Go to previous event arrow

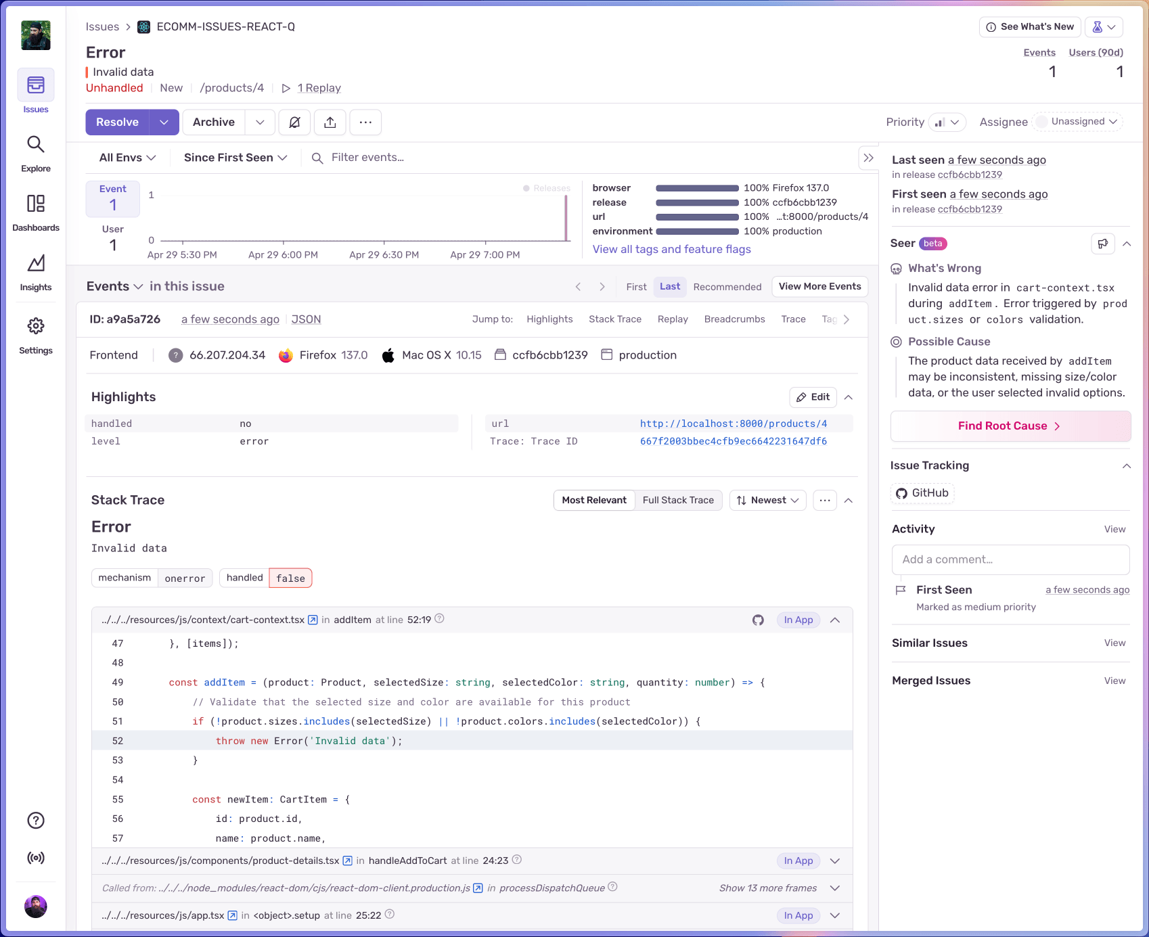click(578, 287)
